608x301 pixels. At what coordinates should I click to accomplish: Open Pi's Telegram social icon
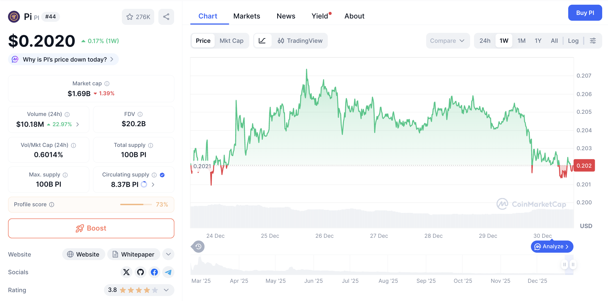click(168, 272)
